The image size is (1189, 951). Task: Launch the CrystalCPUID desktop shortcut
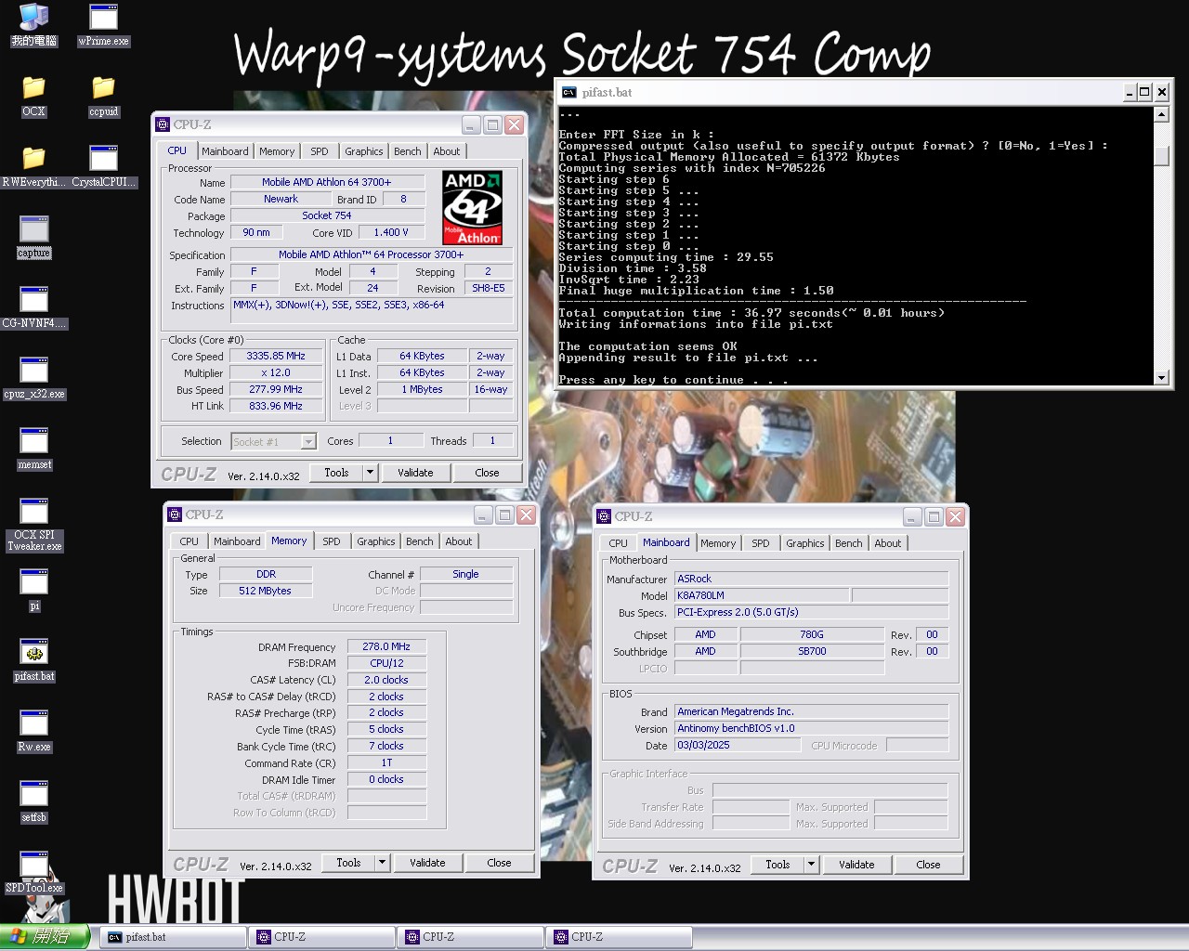coord(103,166)
